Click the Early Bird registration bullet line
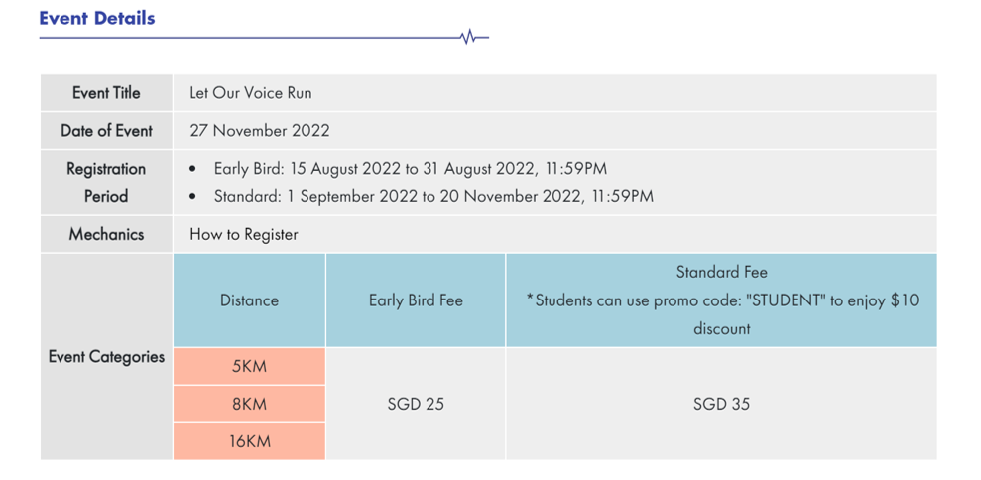This screenshot has height=480, width=981. click(399, 169)
